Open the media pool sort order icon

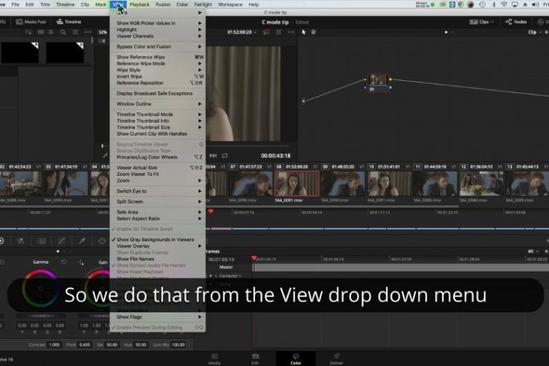coord(29,32)
